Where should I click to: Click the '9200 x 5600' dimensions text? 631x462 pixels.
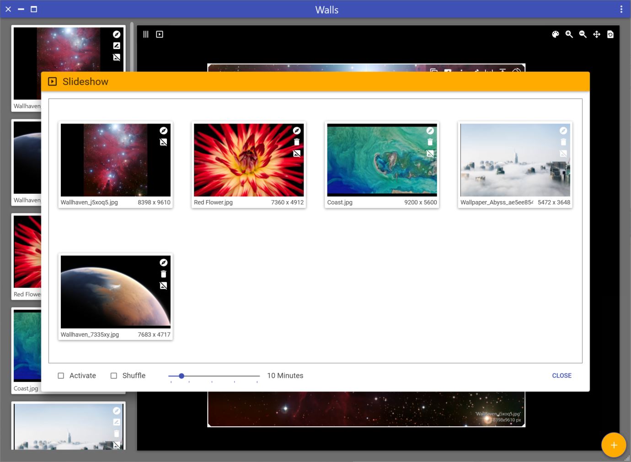coord(421,202)
